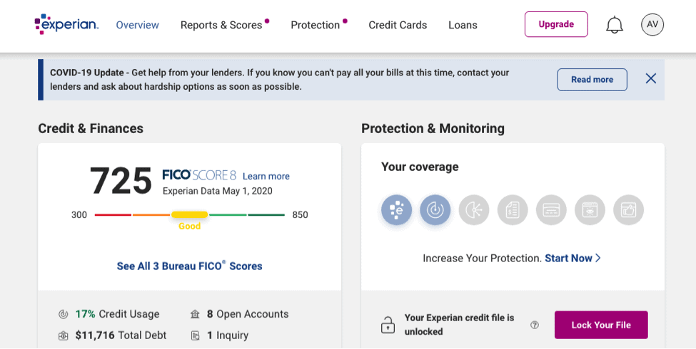696x349 pixels.
Task: Click the orange score range segment
Action: point(151,215)
